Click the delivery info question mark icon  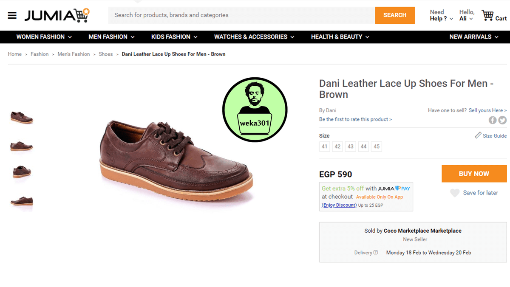(x=376, y=252)
